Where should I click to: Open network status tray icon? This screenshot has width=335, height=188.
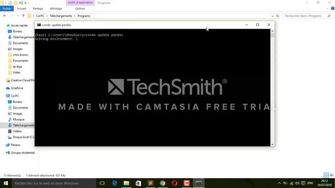pyautogui.click(x=292, y=183)
